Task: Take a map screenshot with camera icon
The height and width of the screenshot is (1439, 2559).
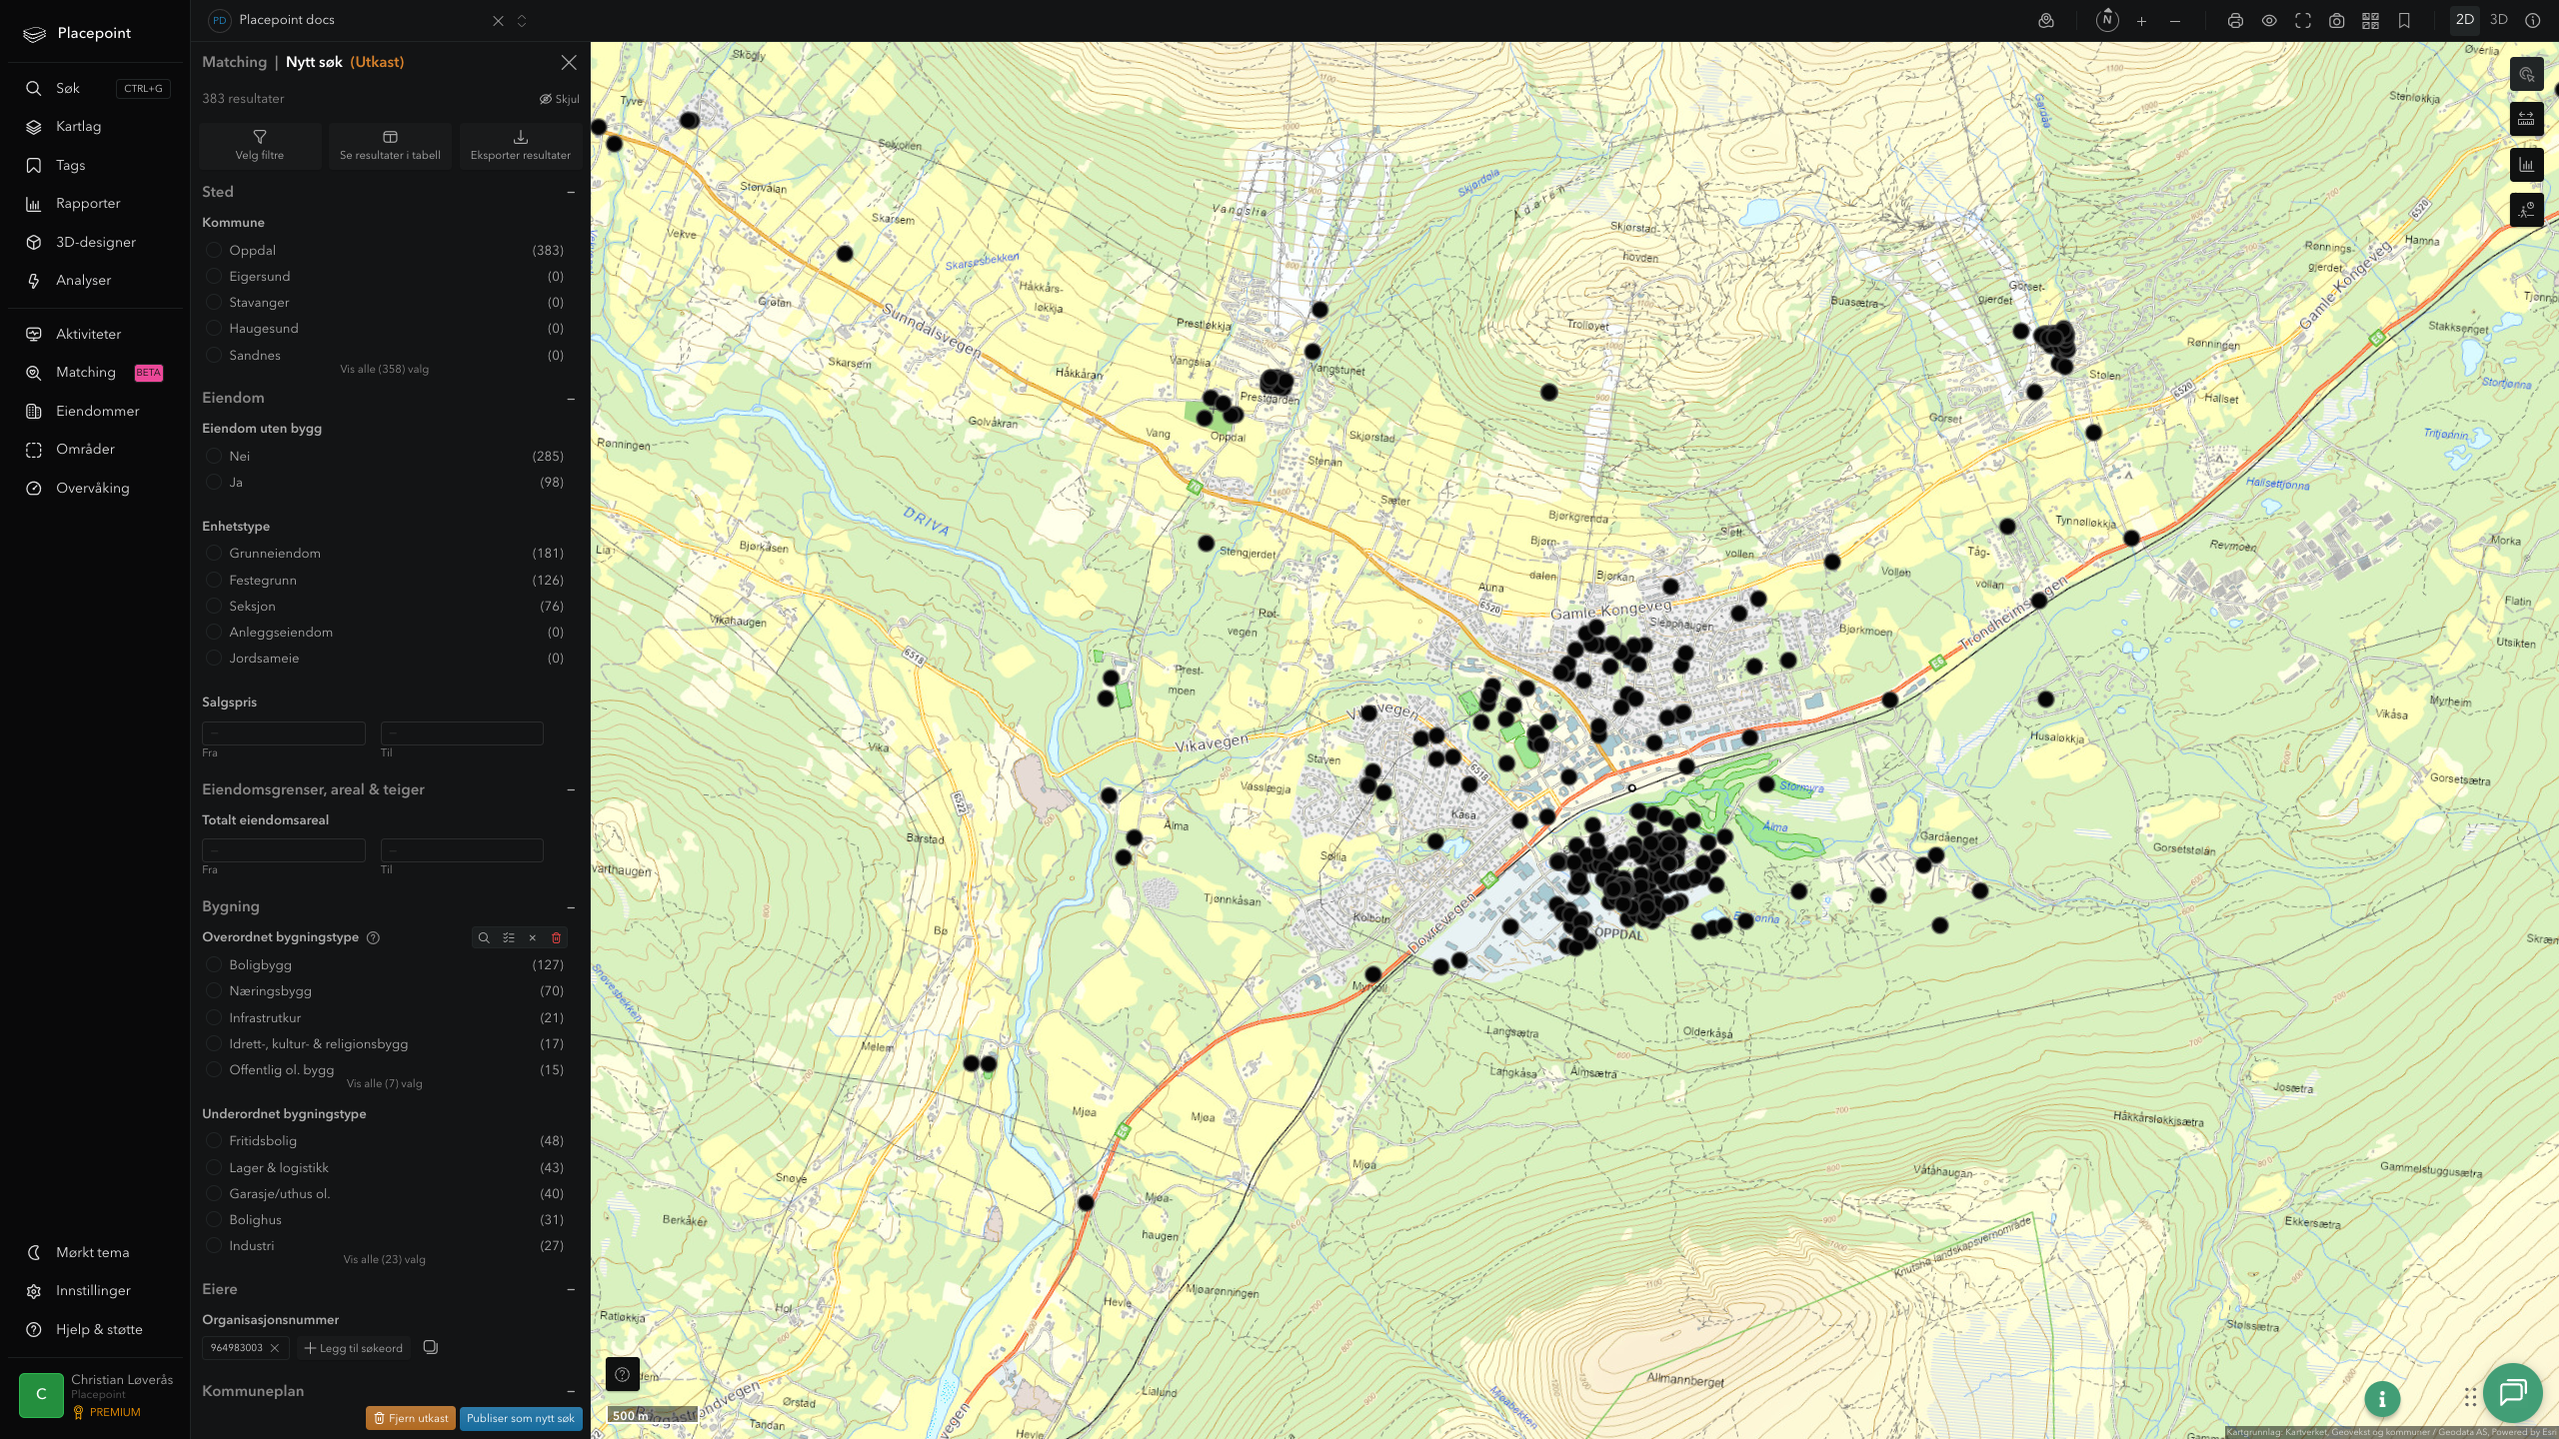Action: [x=2336, y=20]
